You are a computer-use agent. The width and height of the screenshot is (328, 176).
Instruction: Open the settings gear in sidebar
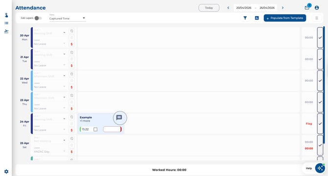click(6, 172)
